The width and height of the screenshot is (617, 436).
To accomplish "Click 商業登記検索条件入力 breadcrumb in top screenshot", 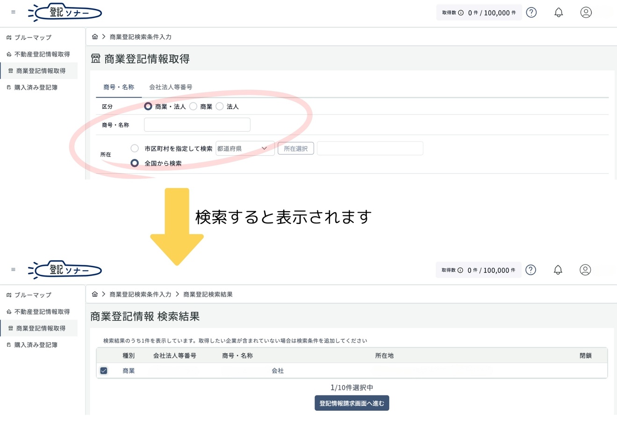I will click(x=140, y=37).
